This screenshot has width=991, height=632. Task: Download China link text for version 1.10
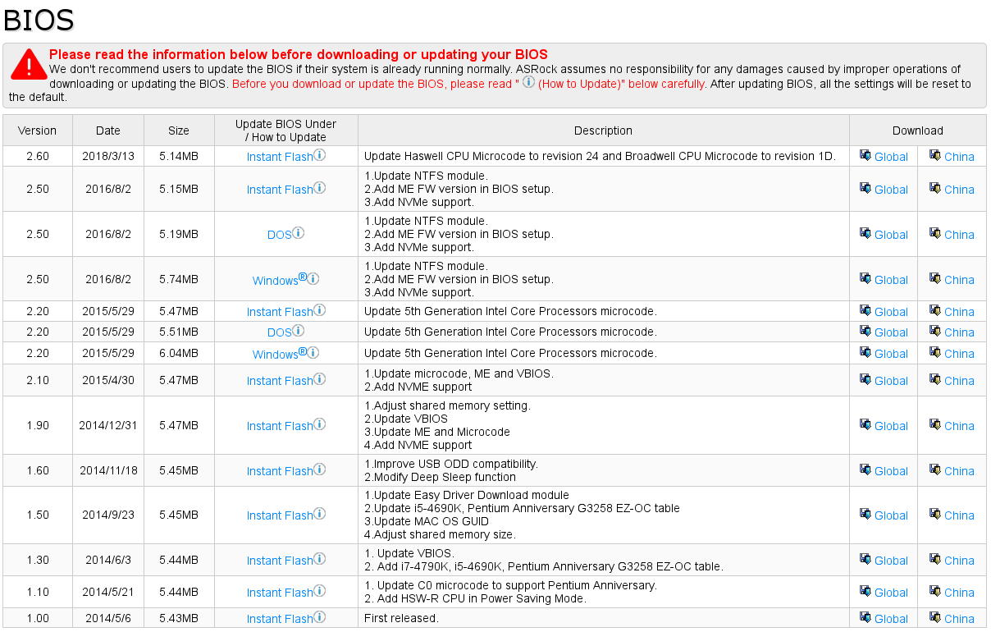(959, 593)
